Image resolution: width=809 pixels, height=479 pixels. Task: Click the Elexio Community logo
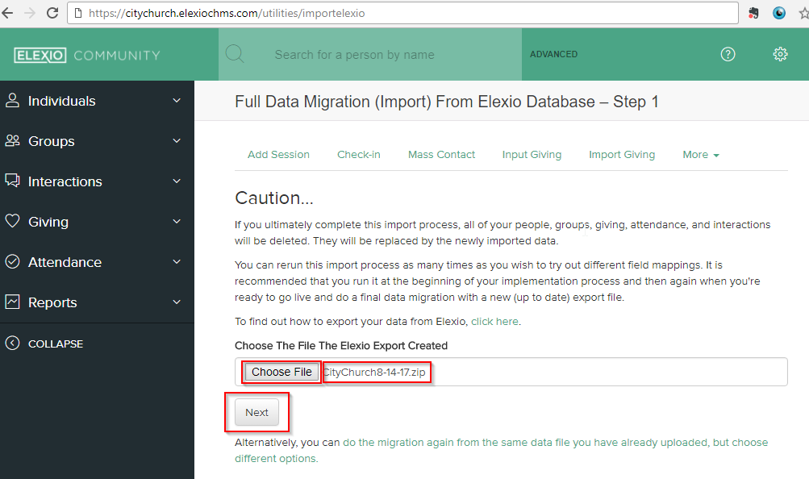pyautogui.click(x=86, y=55)
